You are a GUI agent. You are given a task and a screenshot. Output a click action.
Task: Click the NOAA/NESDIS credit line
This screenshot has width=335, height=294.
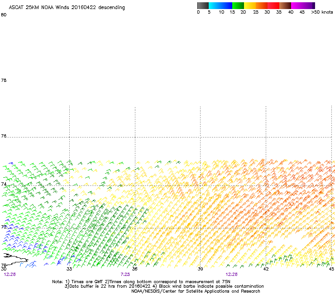point(196,291)
